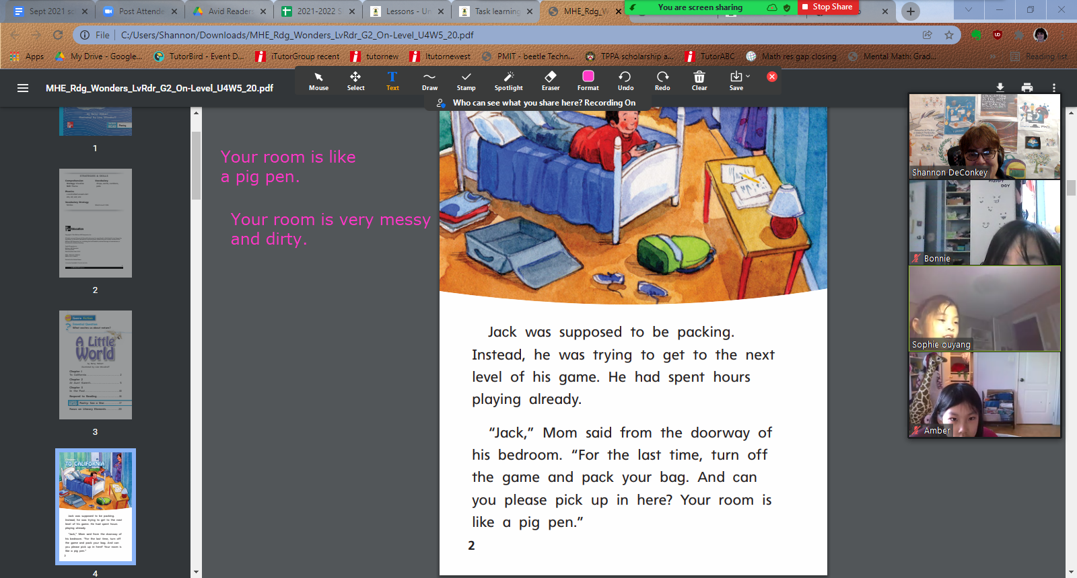The image size is (1077, 578).
Task: Stop the screen share
Action: point(827,7)
